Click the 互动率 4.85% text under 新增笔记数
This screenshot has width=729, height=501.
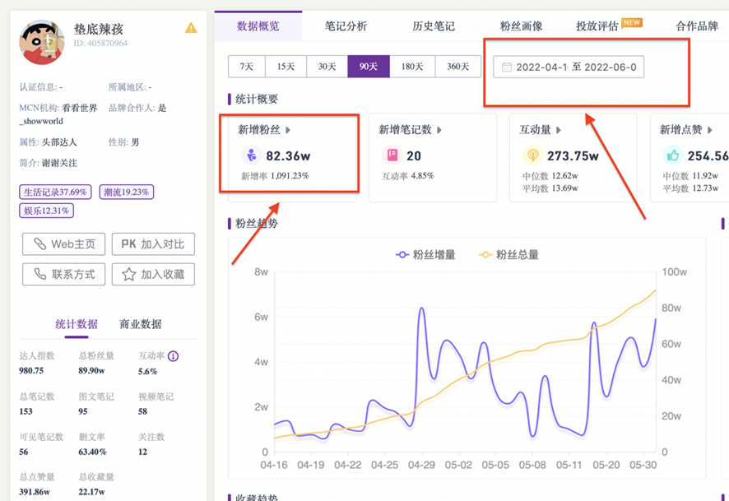pos(408,176)
